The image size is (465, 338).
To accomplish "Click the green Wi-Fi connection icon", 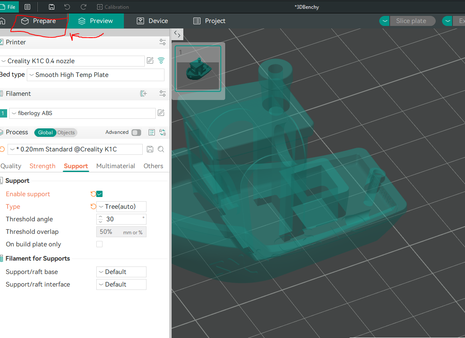I will coord(161,61).
